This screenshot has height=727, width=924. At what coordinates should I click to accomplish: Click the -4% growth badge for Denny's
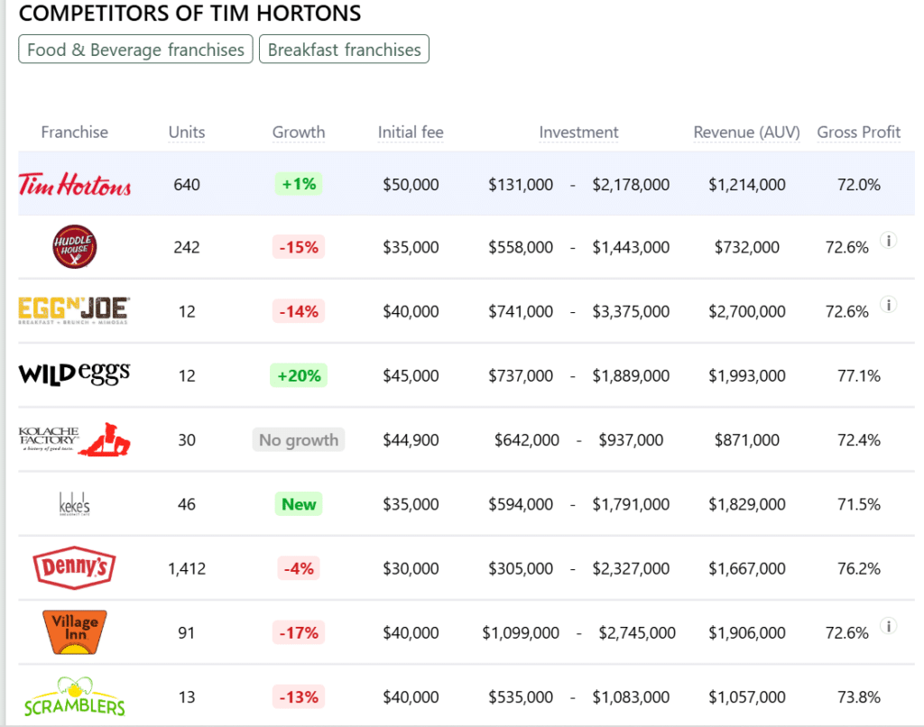click(299, 568)
